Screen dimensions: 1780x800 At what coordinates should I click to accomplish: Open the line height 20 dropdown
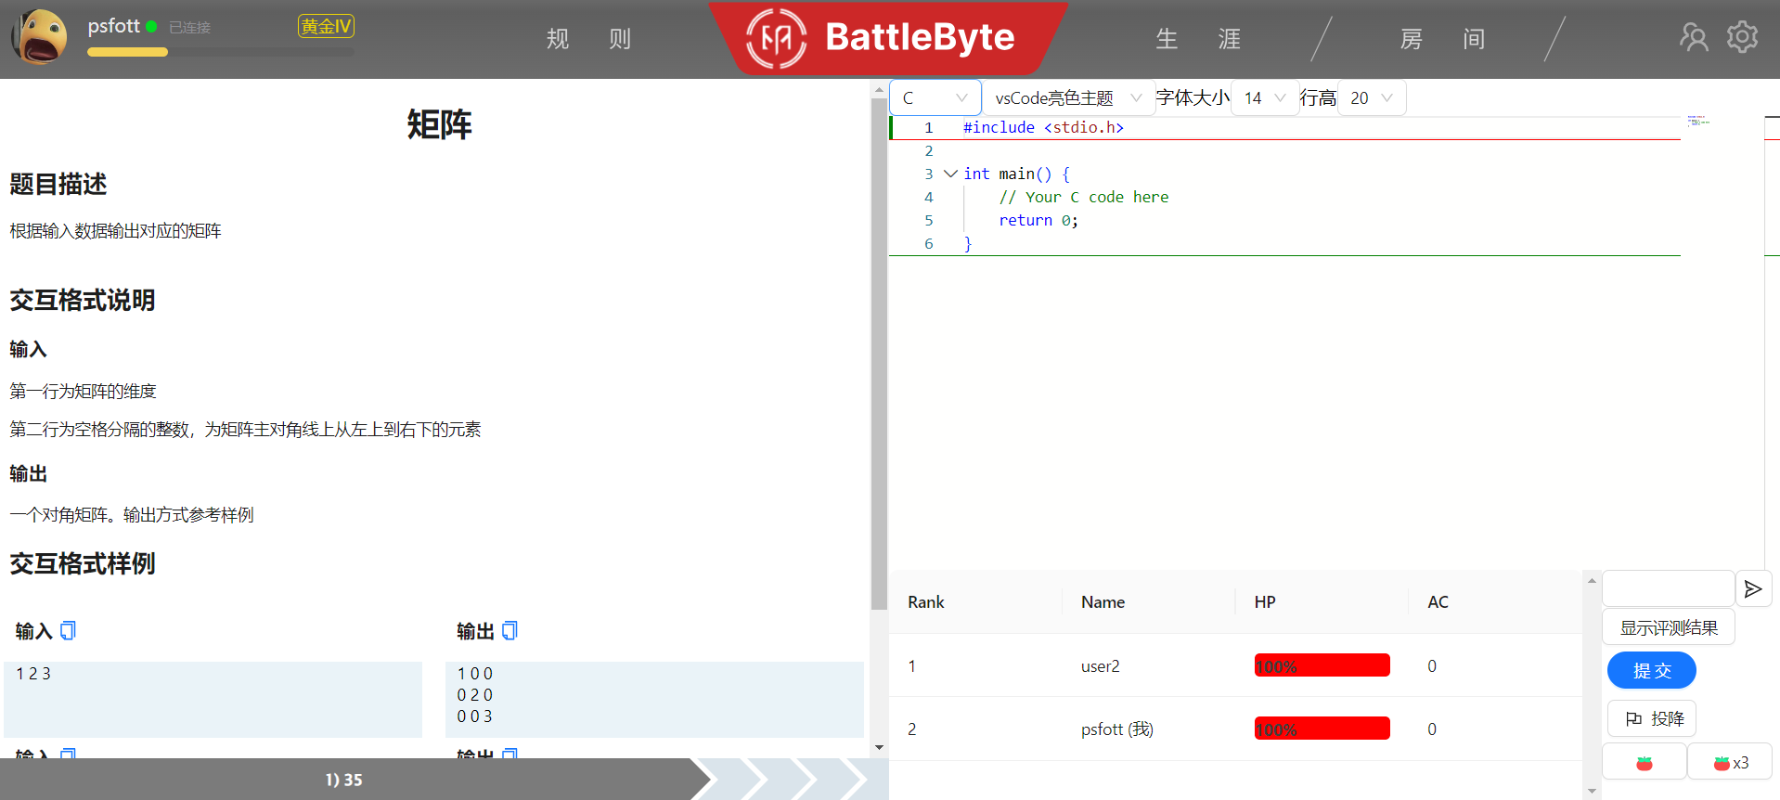coord(1371,97)
